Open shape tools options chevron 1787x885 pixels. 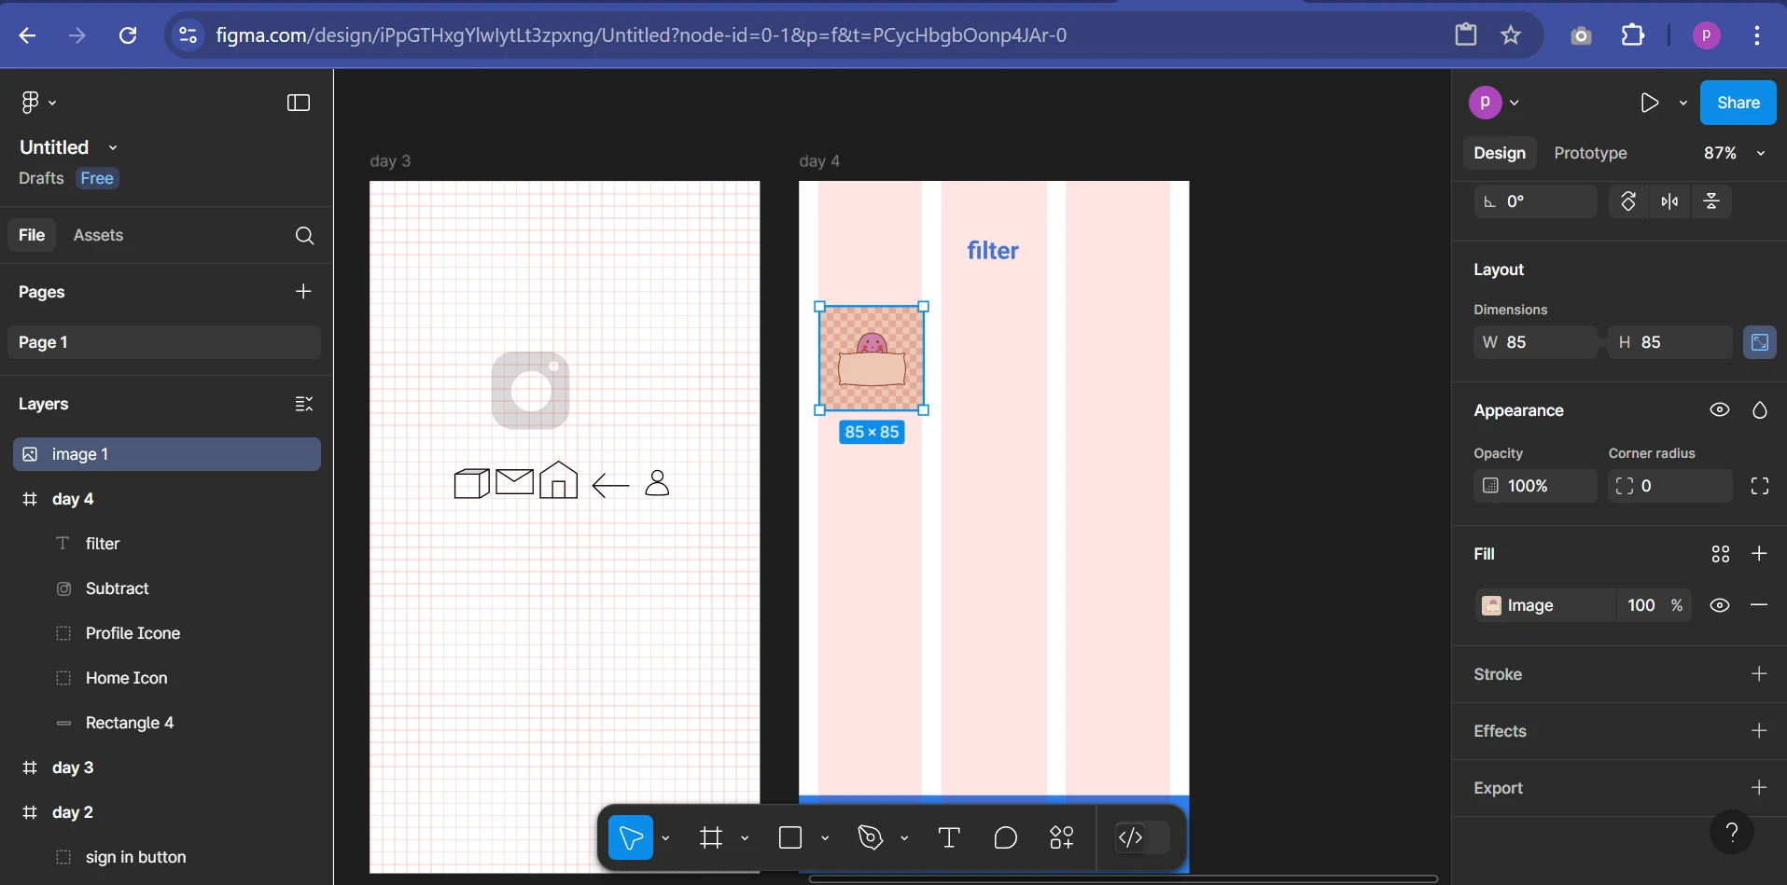coord(825,838)
